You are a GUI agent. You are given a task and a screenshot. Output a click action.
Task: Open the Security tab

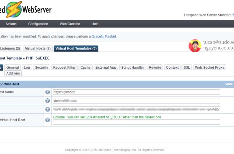(x=42, y=68)
